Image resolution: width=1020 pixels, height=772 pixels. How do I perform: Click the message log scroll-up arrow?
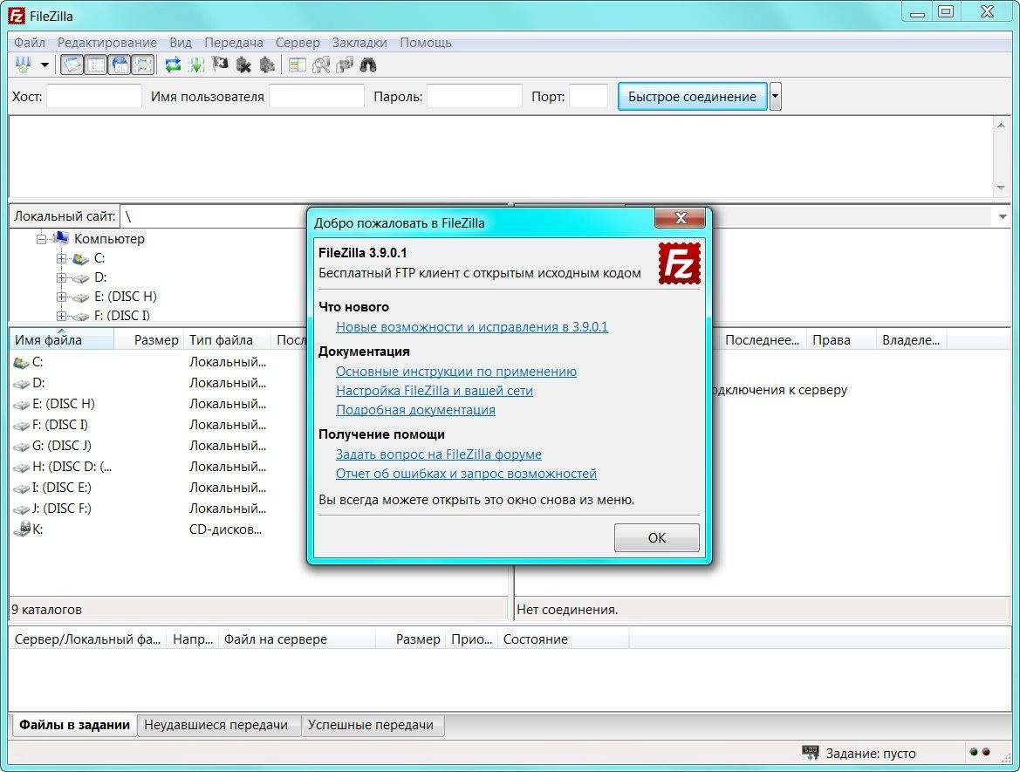(1001, 125)
